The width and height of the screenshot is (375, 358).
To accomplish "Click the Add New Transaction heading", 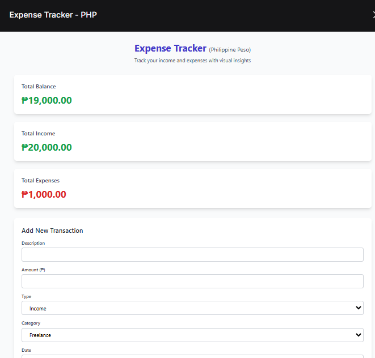I will [x=52, y=231].
